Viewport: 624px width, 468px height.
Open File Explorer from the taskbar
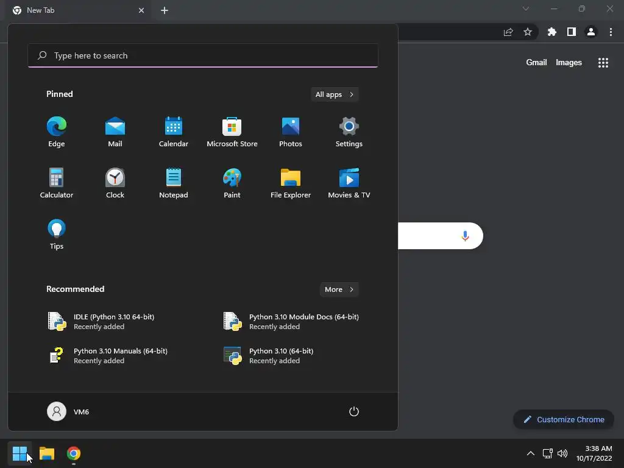tap(47, 453)
